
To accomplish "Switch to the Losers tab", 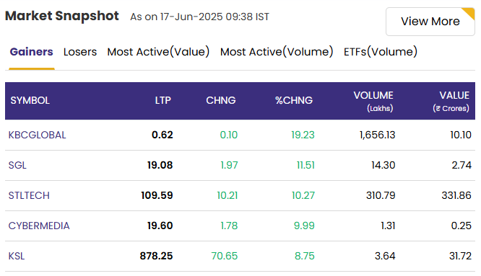I will click(80, 52).
